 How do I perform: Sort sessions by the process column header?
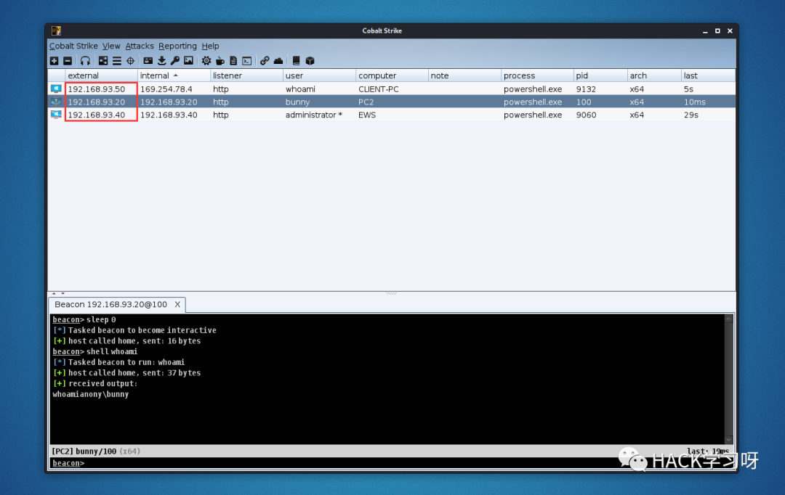[536, 75]
